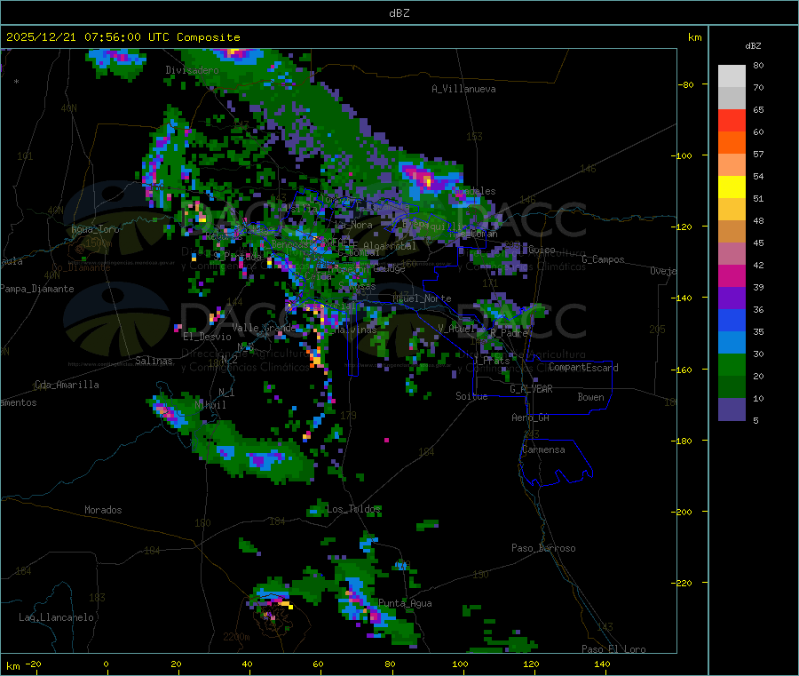Click the -80 km axis tick label
The width and height of the screenshot is (799, 676).
685,84
